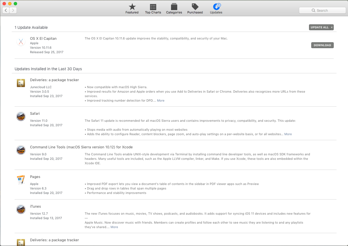Click 'Version 6.3' under Pages
The image size is (348, 246).
click(x=38, y=188)
